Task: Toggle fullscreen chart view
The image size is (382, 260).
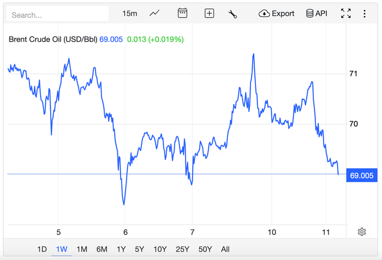Action: (345, 14)
